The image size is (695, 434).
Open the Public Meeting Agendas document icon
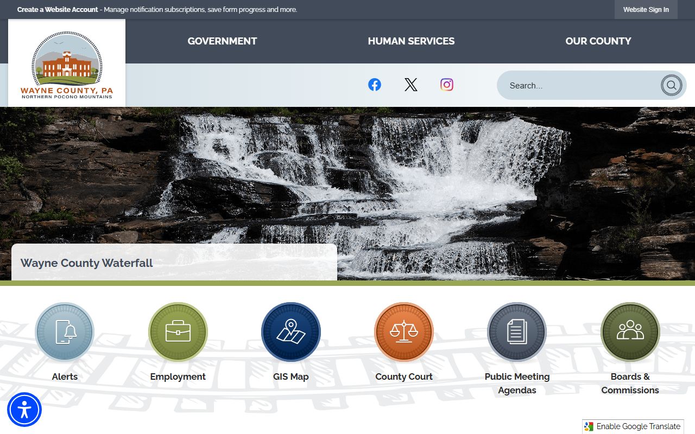(x=517, y=331)
